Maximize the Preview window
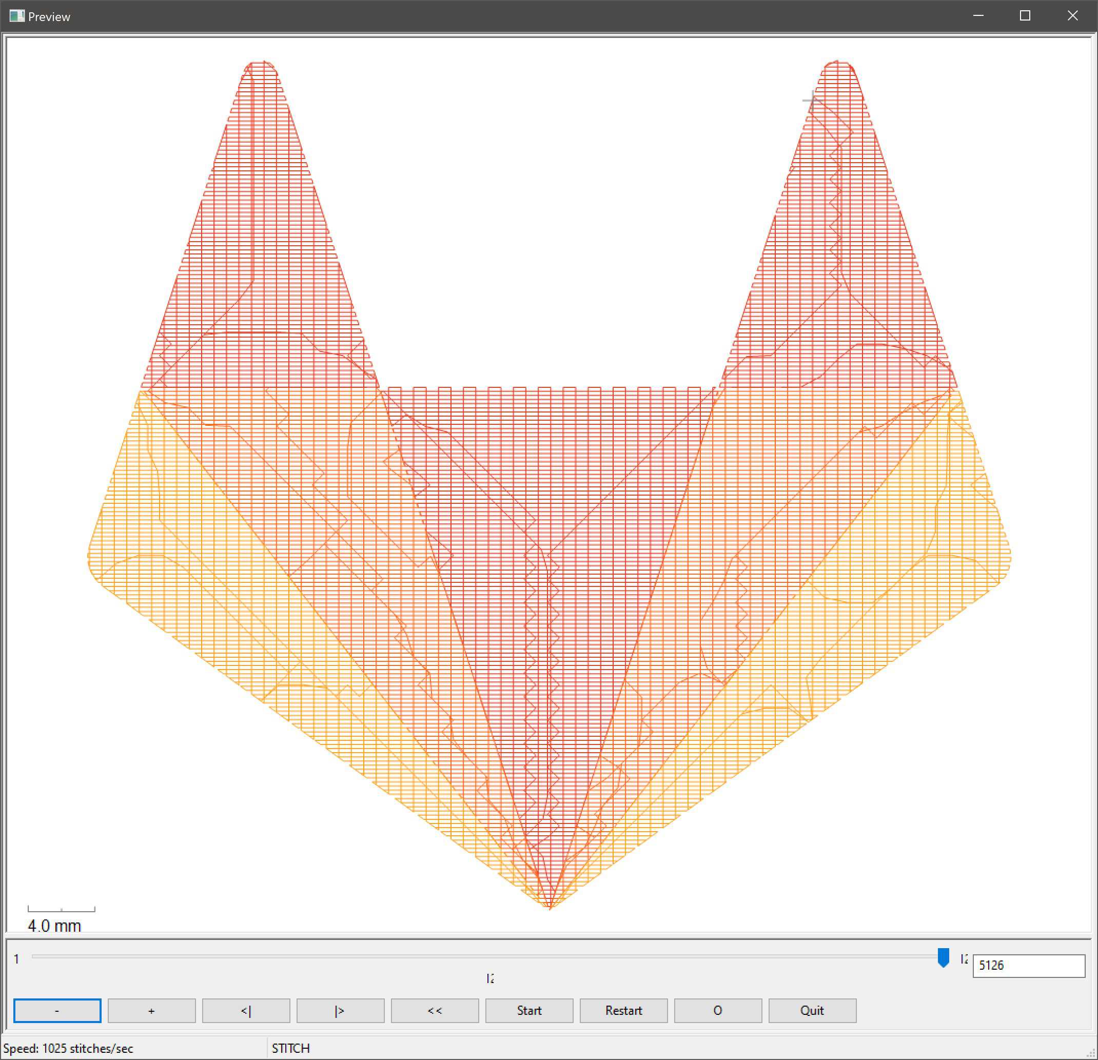The width and height of the screenshot is (1098, 1060). [x=1025, y=16]
